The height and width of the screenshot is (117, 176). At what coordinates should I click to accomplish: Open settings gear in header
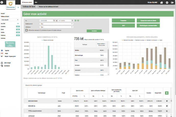pyautogui.click(x=167, y=3)
